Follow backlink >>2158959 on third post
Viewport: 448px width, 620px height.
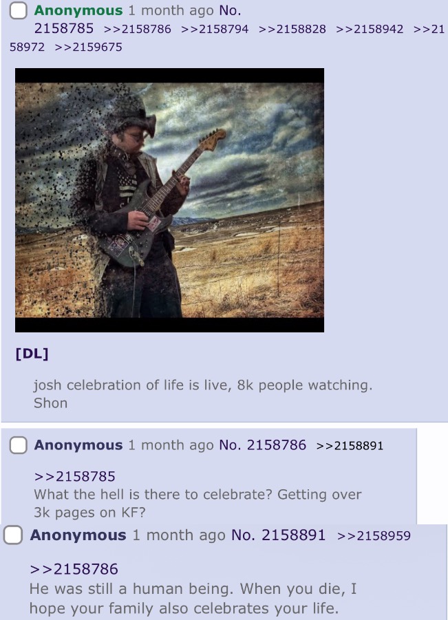pos(374,536)
